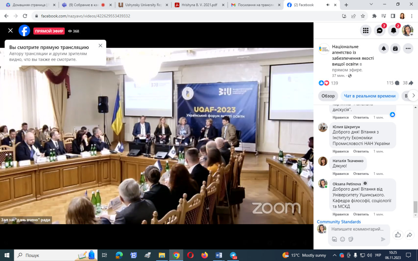Viewport: 418px width, 261px height.
Task: Install the app via address bar icon
Action: tap(344, 16)
